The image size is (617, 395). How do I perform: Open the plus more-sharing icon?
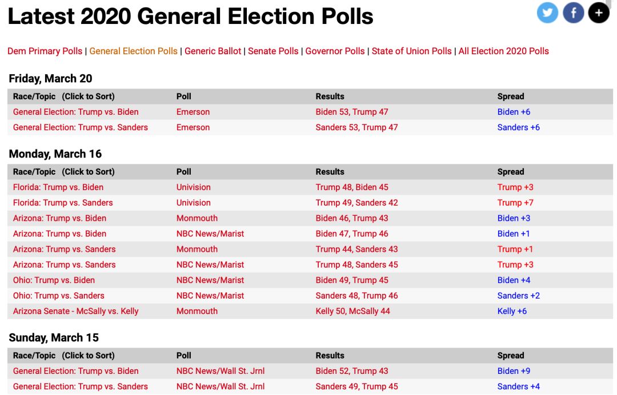click(x=599, y=13)
